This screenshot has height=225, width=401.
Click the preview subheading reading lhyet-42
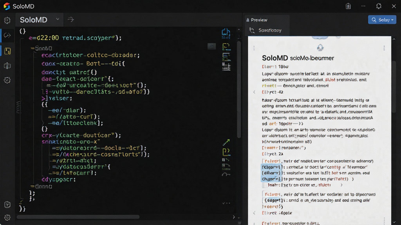pos(273,92)
